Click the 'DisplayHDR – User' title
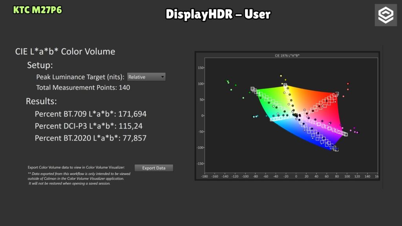The image size is (402, 226). 218,14
